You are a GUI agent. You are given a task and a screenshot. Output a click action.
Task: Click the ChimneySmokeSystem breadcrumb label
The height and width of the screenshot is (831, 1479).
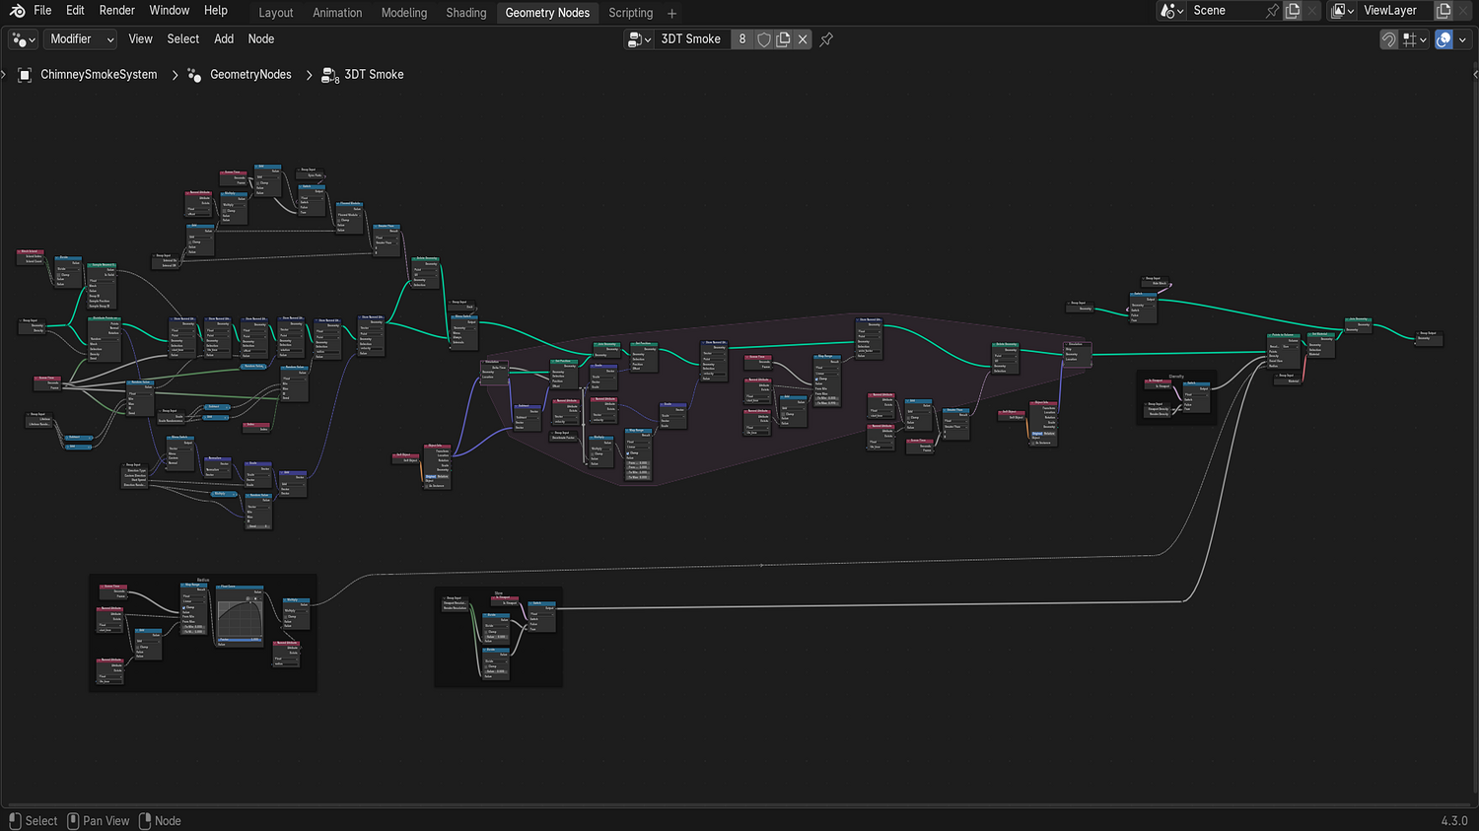pyautogui.click(x=99, y=75)
